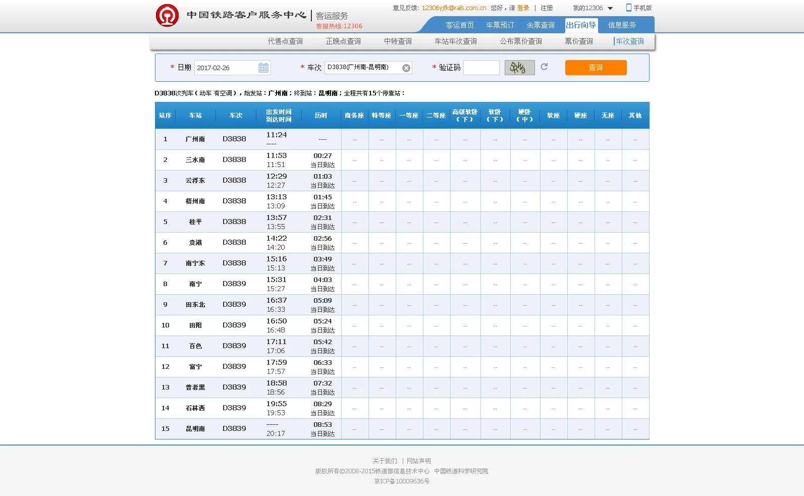Click the captcha verification image
Image resolution: width=804 pixels, height=496 pixels.
tap(519, 68)
